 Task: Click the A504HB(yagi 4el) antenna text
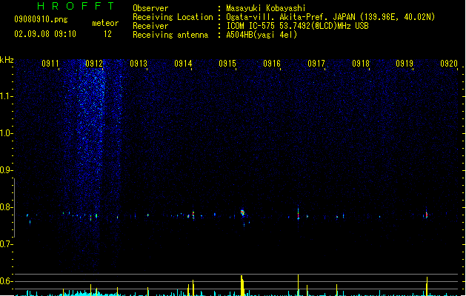(x=262, y=35)
